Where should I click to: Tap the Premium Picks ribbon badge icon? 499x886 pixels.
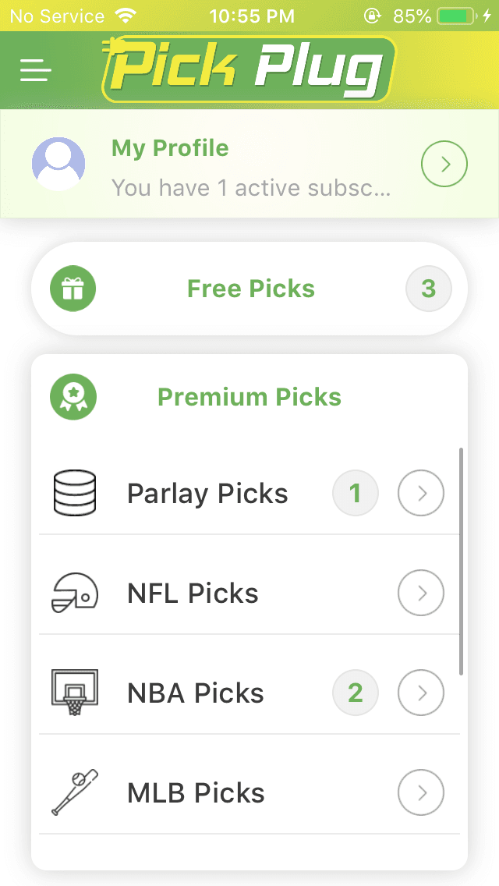coord(73,397)
